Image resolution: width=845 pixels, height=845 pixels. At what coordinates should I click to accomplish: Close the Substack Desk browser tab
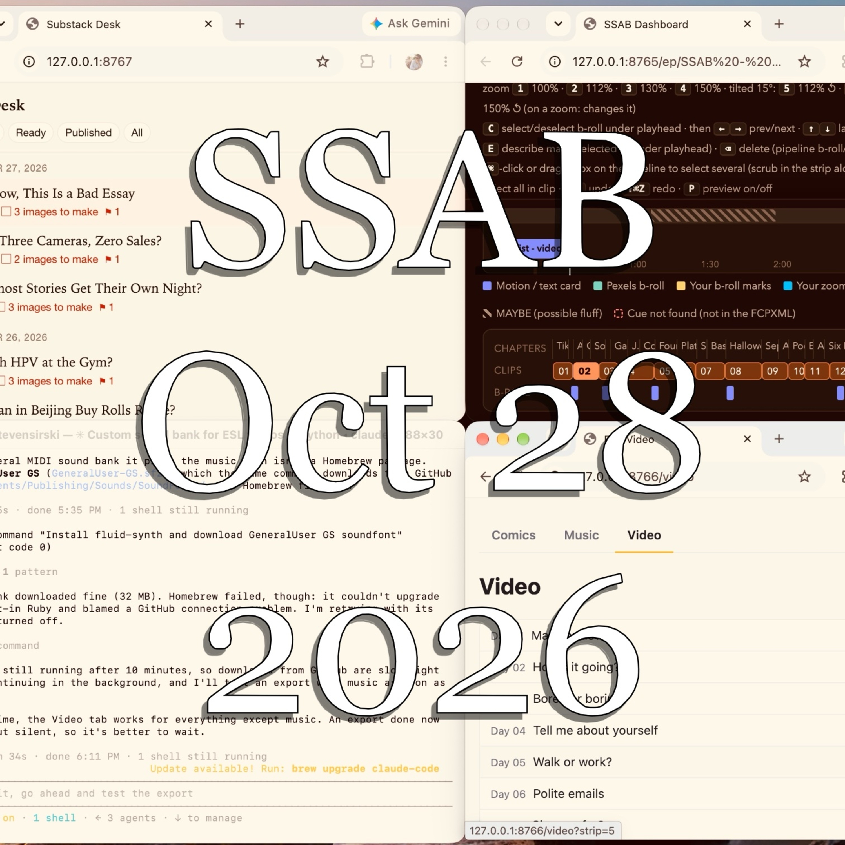[208, 24]
